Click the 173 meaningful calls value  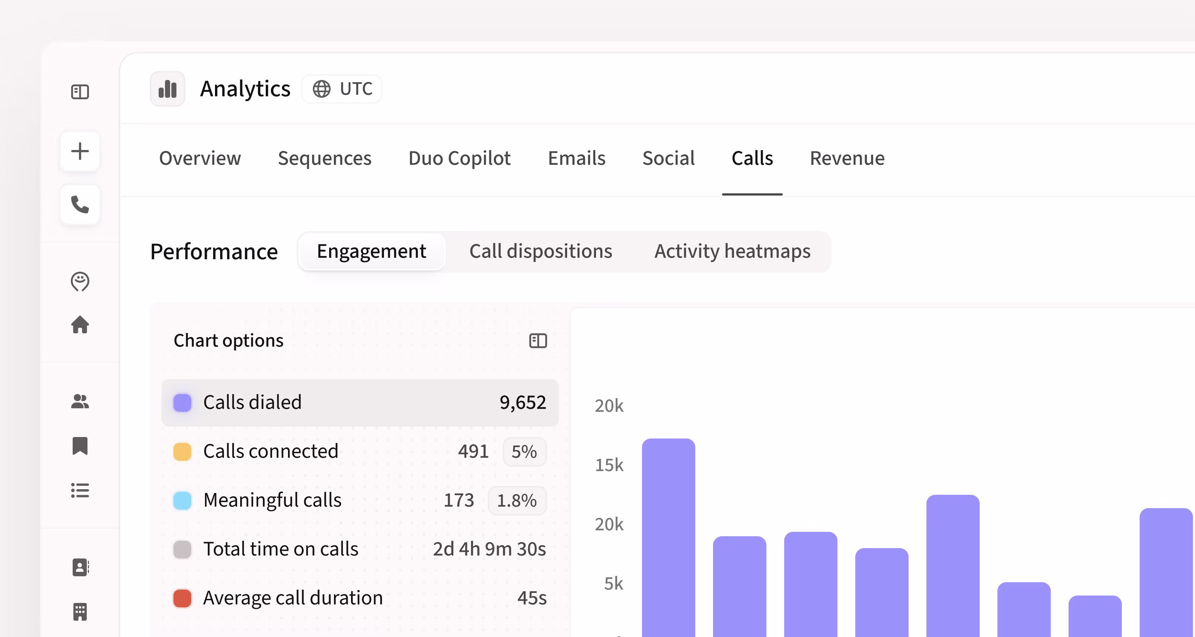click(x=459, y=500)
